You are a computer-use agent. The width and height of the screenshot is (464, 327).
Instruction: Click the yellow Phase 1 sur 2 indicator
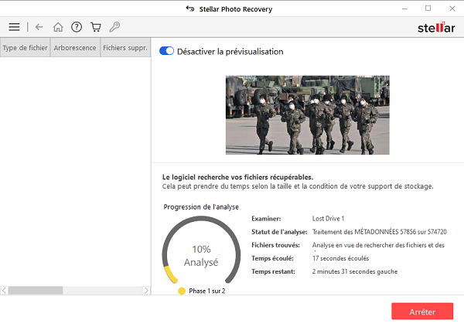point(182,291)
